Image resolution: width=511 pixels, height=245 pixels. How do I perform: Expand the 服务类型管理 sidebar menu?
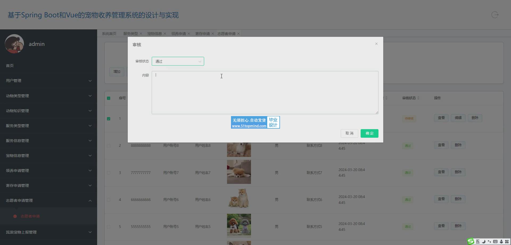[x=48, y=125]
